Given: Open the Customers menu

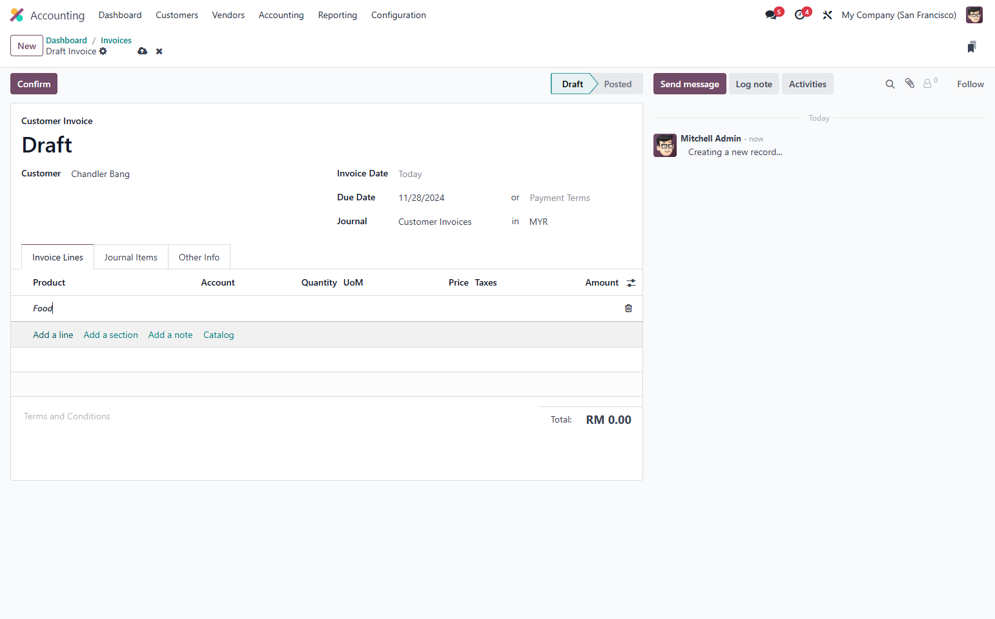Looking at the screenshot, I should [177, 15].
